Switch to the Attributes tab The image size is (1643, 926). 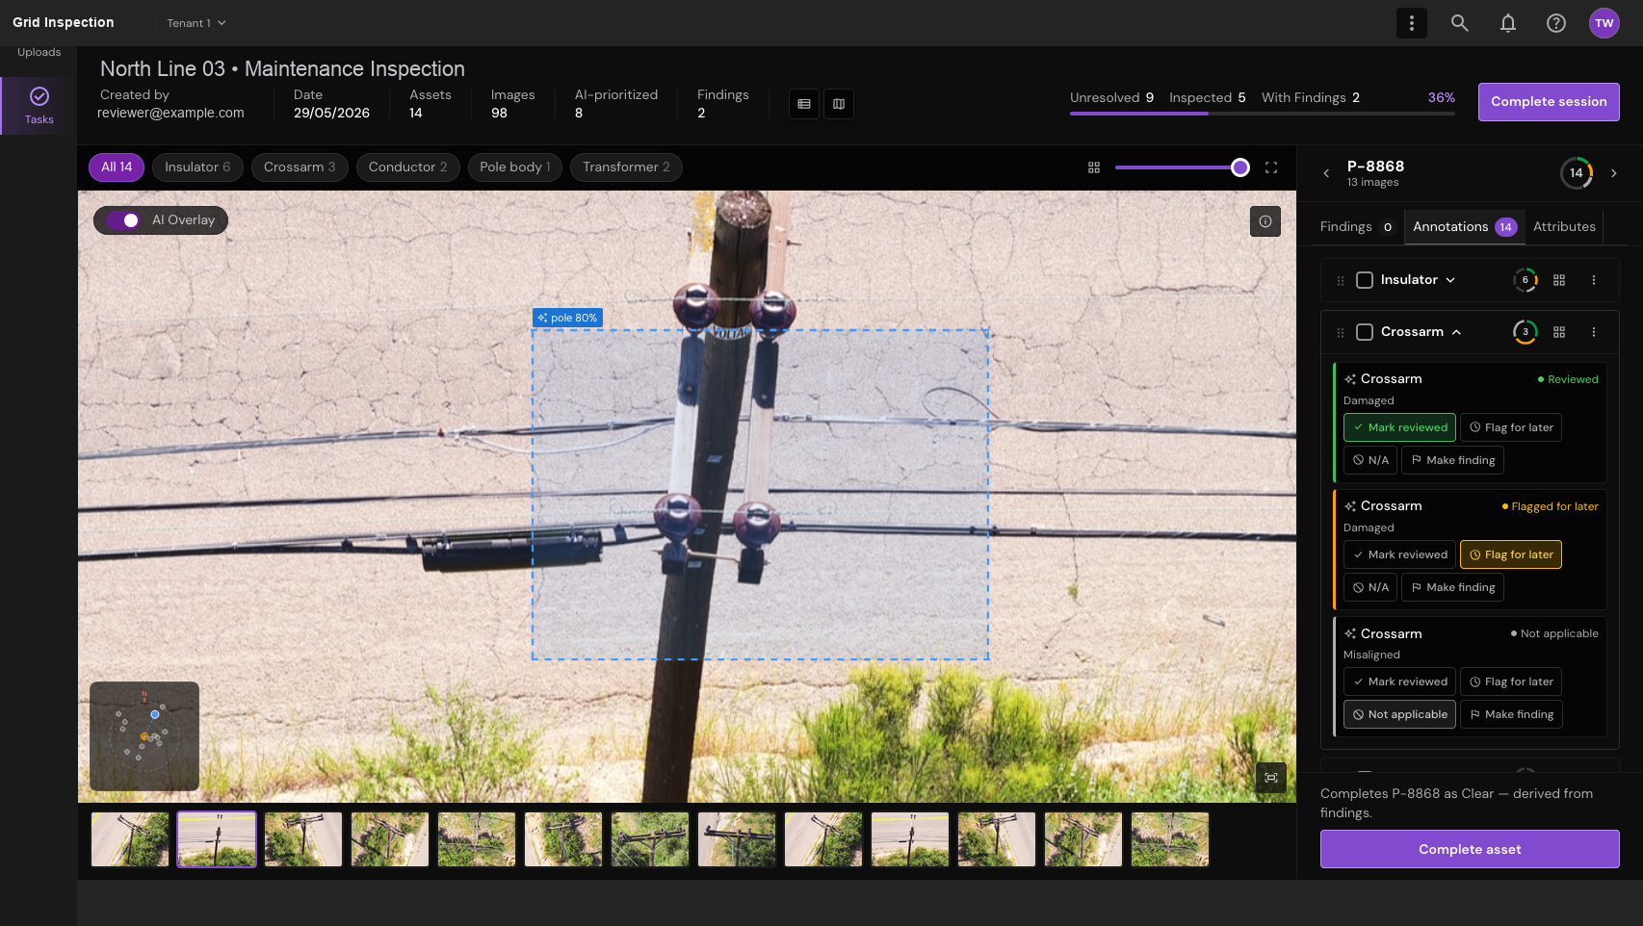[1564, 227]
